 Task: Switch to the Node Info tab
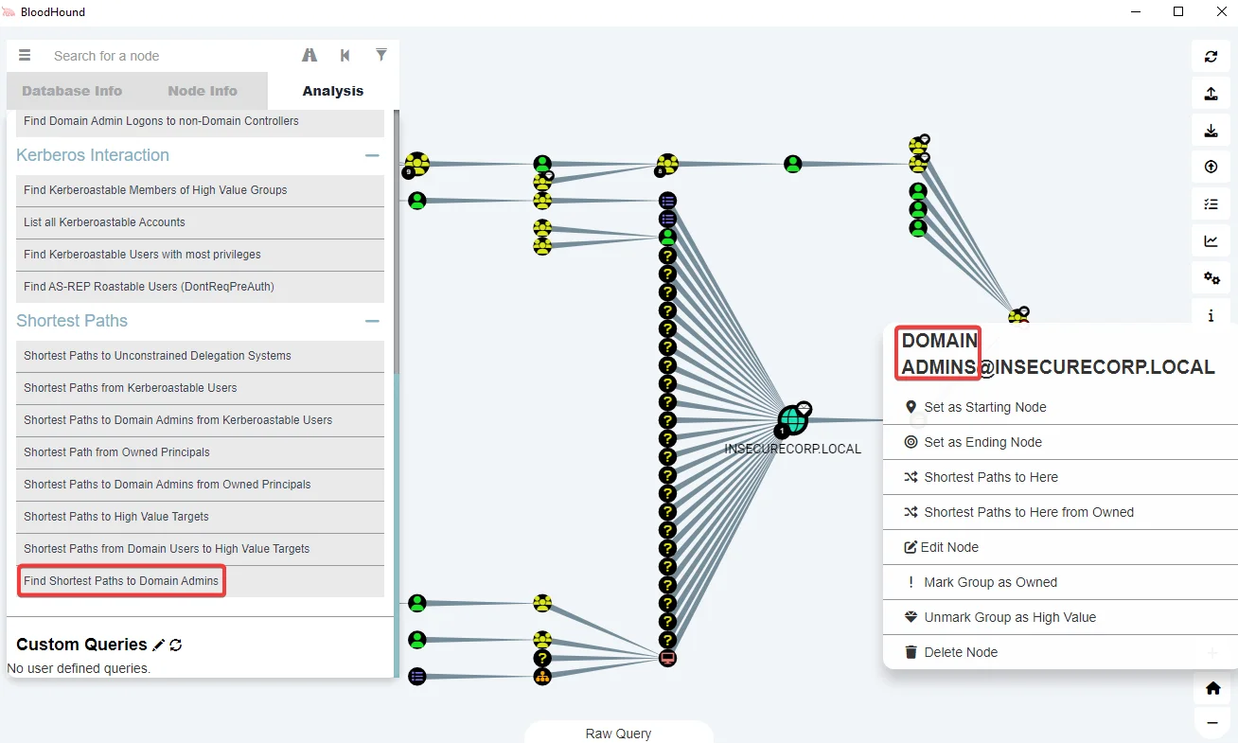203,91
